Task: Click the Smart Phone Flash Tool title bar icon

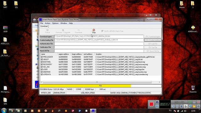Action: (41, 19)
